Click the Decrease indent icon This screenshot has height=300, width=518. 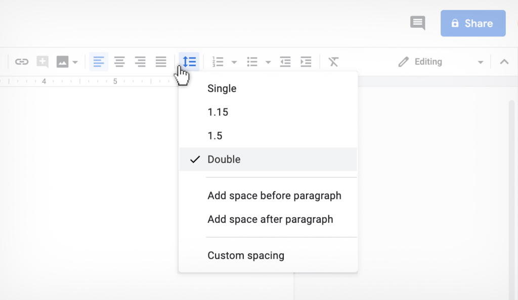pos(285,61)
